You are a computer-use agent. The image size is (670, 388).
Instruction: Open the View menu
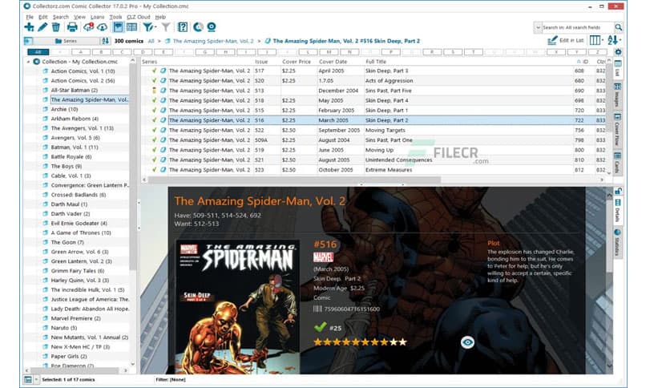[x=79, y=17]
